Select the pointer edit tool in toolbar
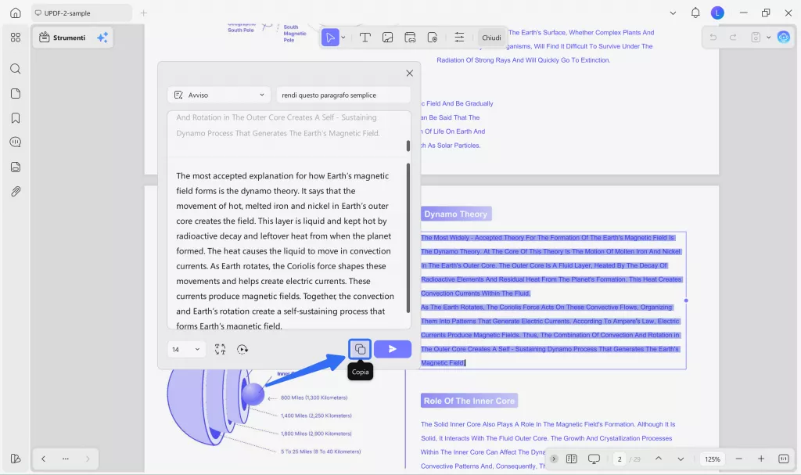The width and height of the screenshot is (801, 475). click(331, 38)
